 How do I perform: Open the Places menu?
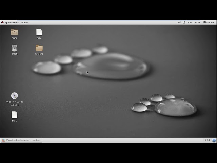point(25,23)
